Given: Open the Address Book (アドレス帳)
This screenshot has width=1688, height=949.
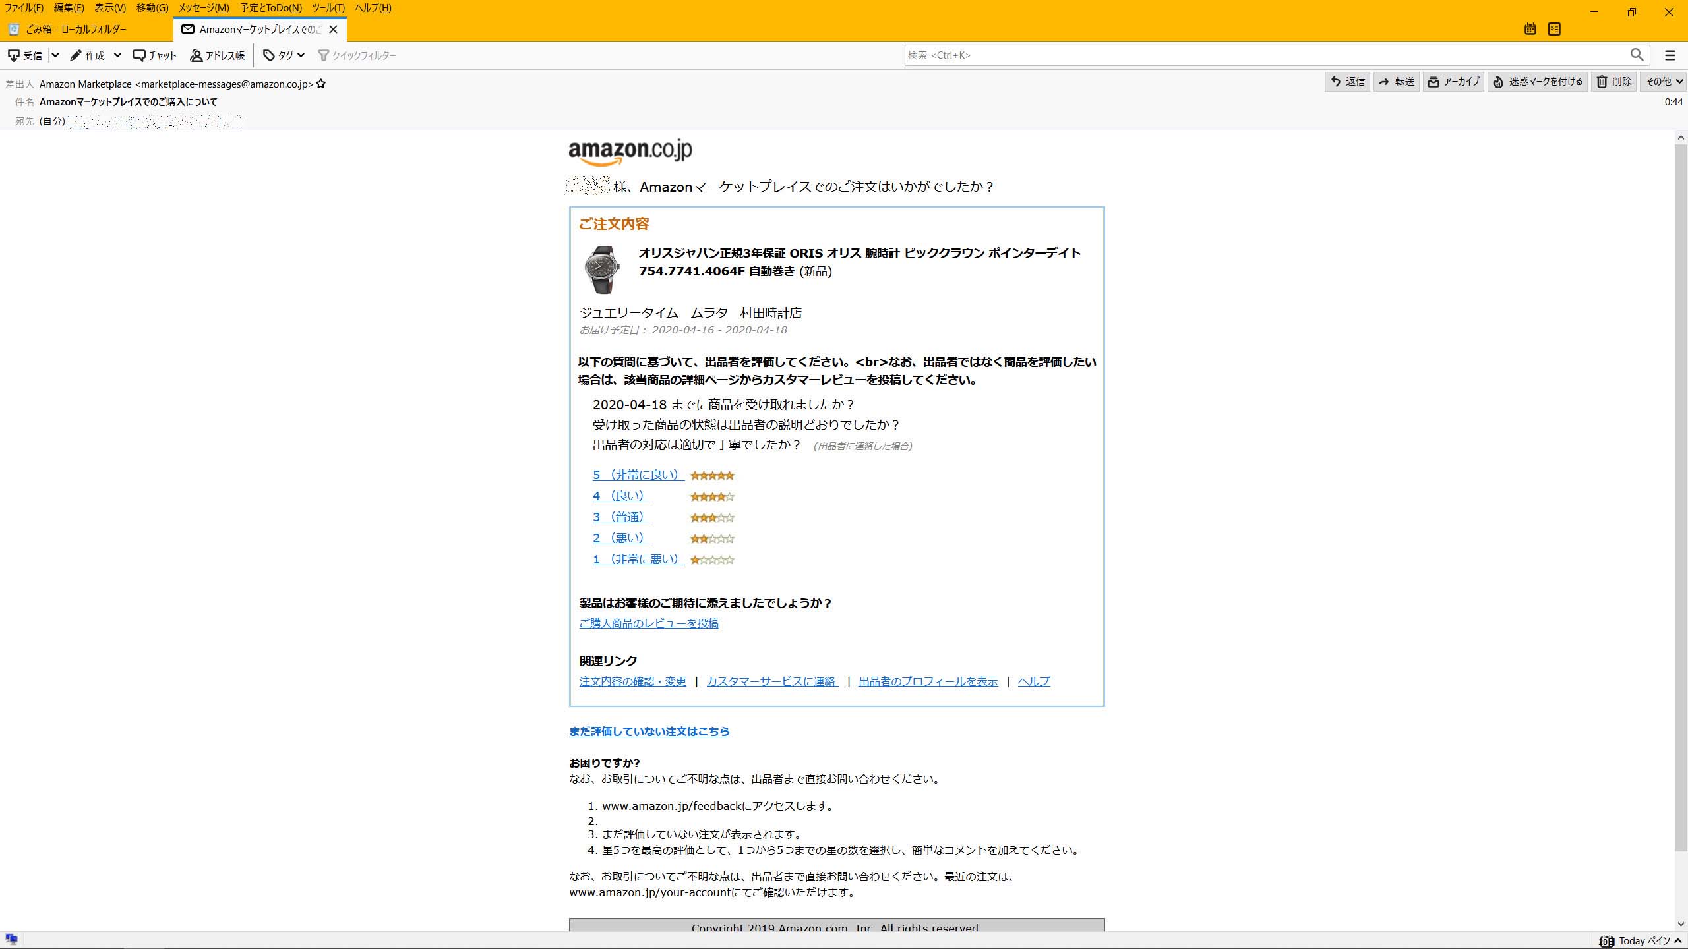Looking at the screenshot, I should click(217, 55).
